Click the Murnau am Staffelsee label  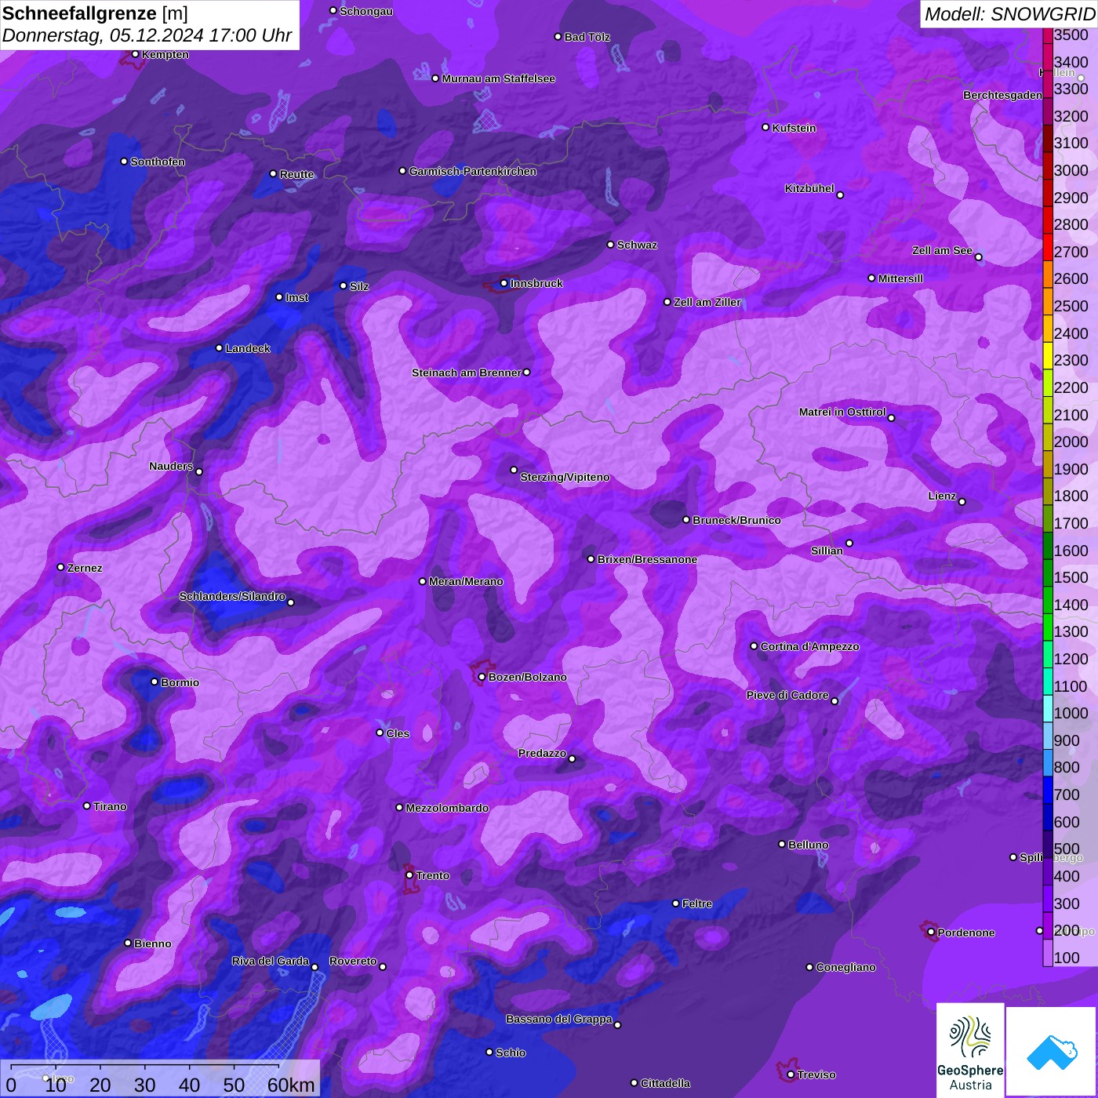pyautogui.click(x=498, y=78)
